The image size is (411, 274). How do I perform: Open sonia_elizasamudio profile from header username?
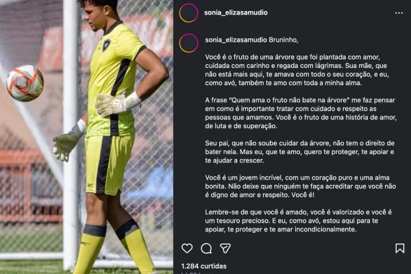(236, 12)
